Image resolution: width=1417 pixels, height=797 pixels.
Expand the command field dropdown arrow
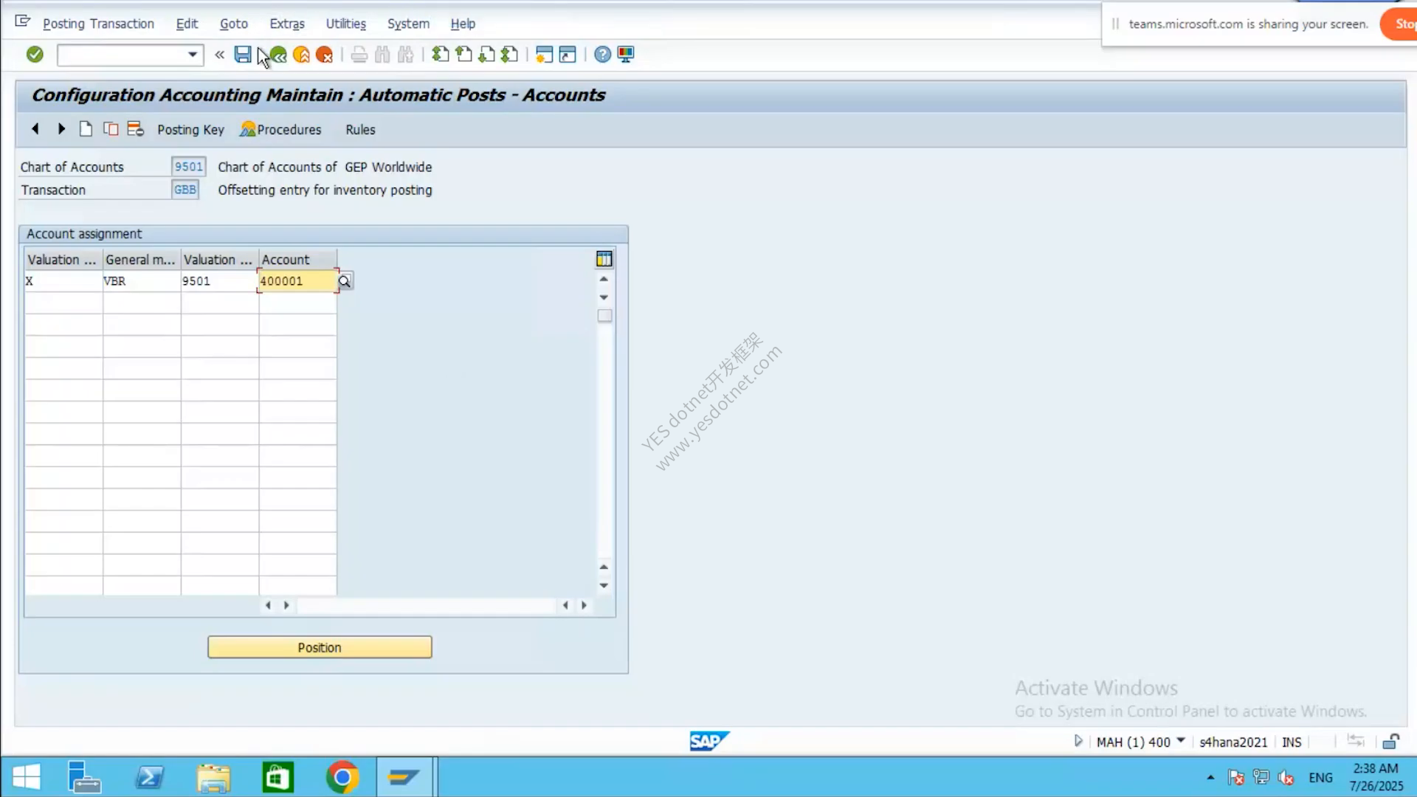[192, 55]
